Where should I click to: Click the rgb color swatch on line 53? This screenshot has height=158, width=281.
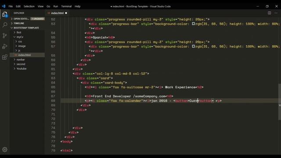click(193, 24)
